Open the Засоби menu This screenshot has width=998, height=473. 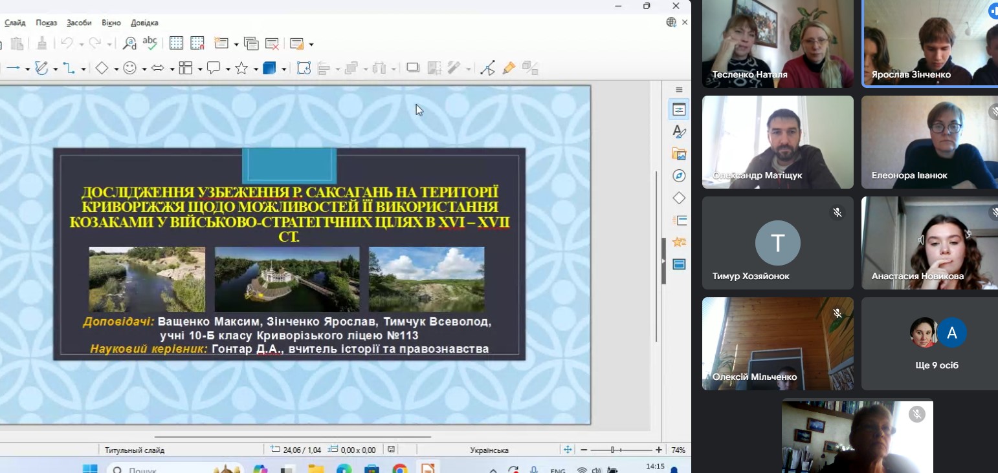(79, 23)
